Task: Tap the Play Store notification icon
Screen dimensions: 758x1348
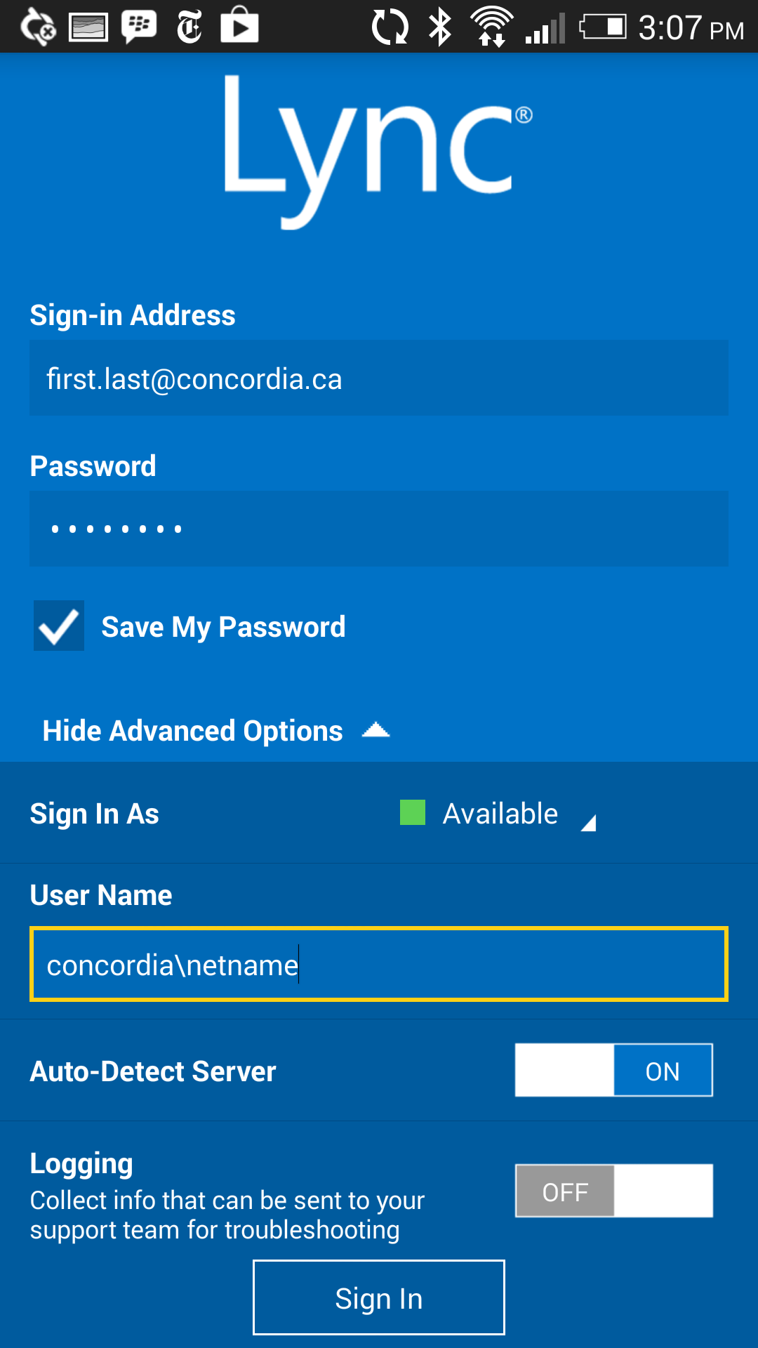Action: click(x=239, y=26)
